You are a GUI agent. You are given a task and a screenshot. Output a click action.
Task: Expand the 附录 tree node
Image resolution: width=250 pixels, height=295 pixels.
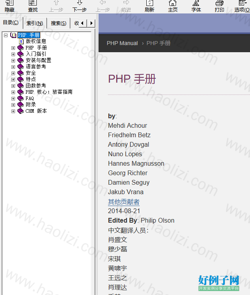[x=13, y=105]
